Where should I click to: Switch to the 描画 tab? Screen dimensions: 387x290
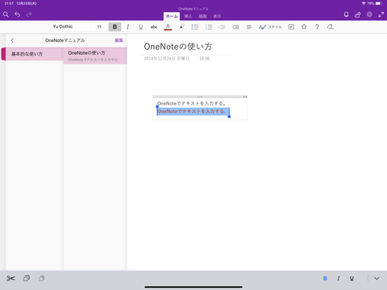pyautogui.click(x=202, y=16)
